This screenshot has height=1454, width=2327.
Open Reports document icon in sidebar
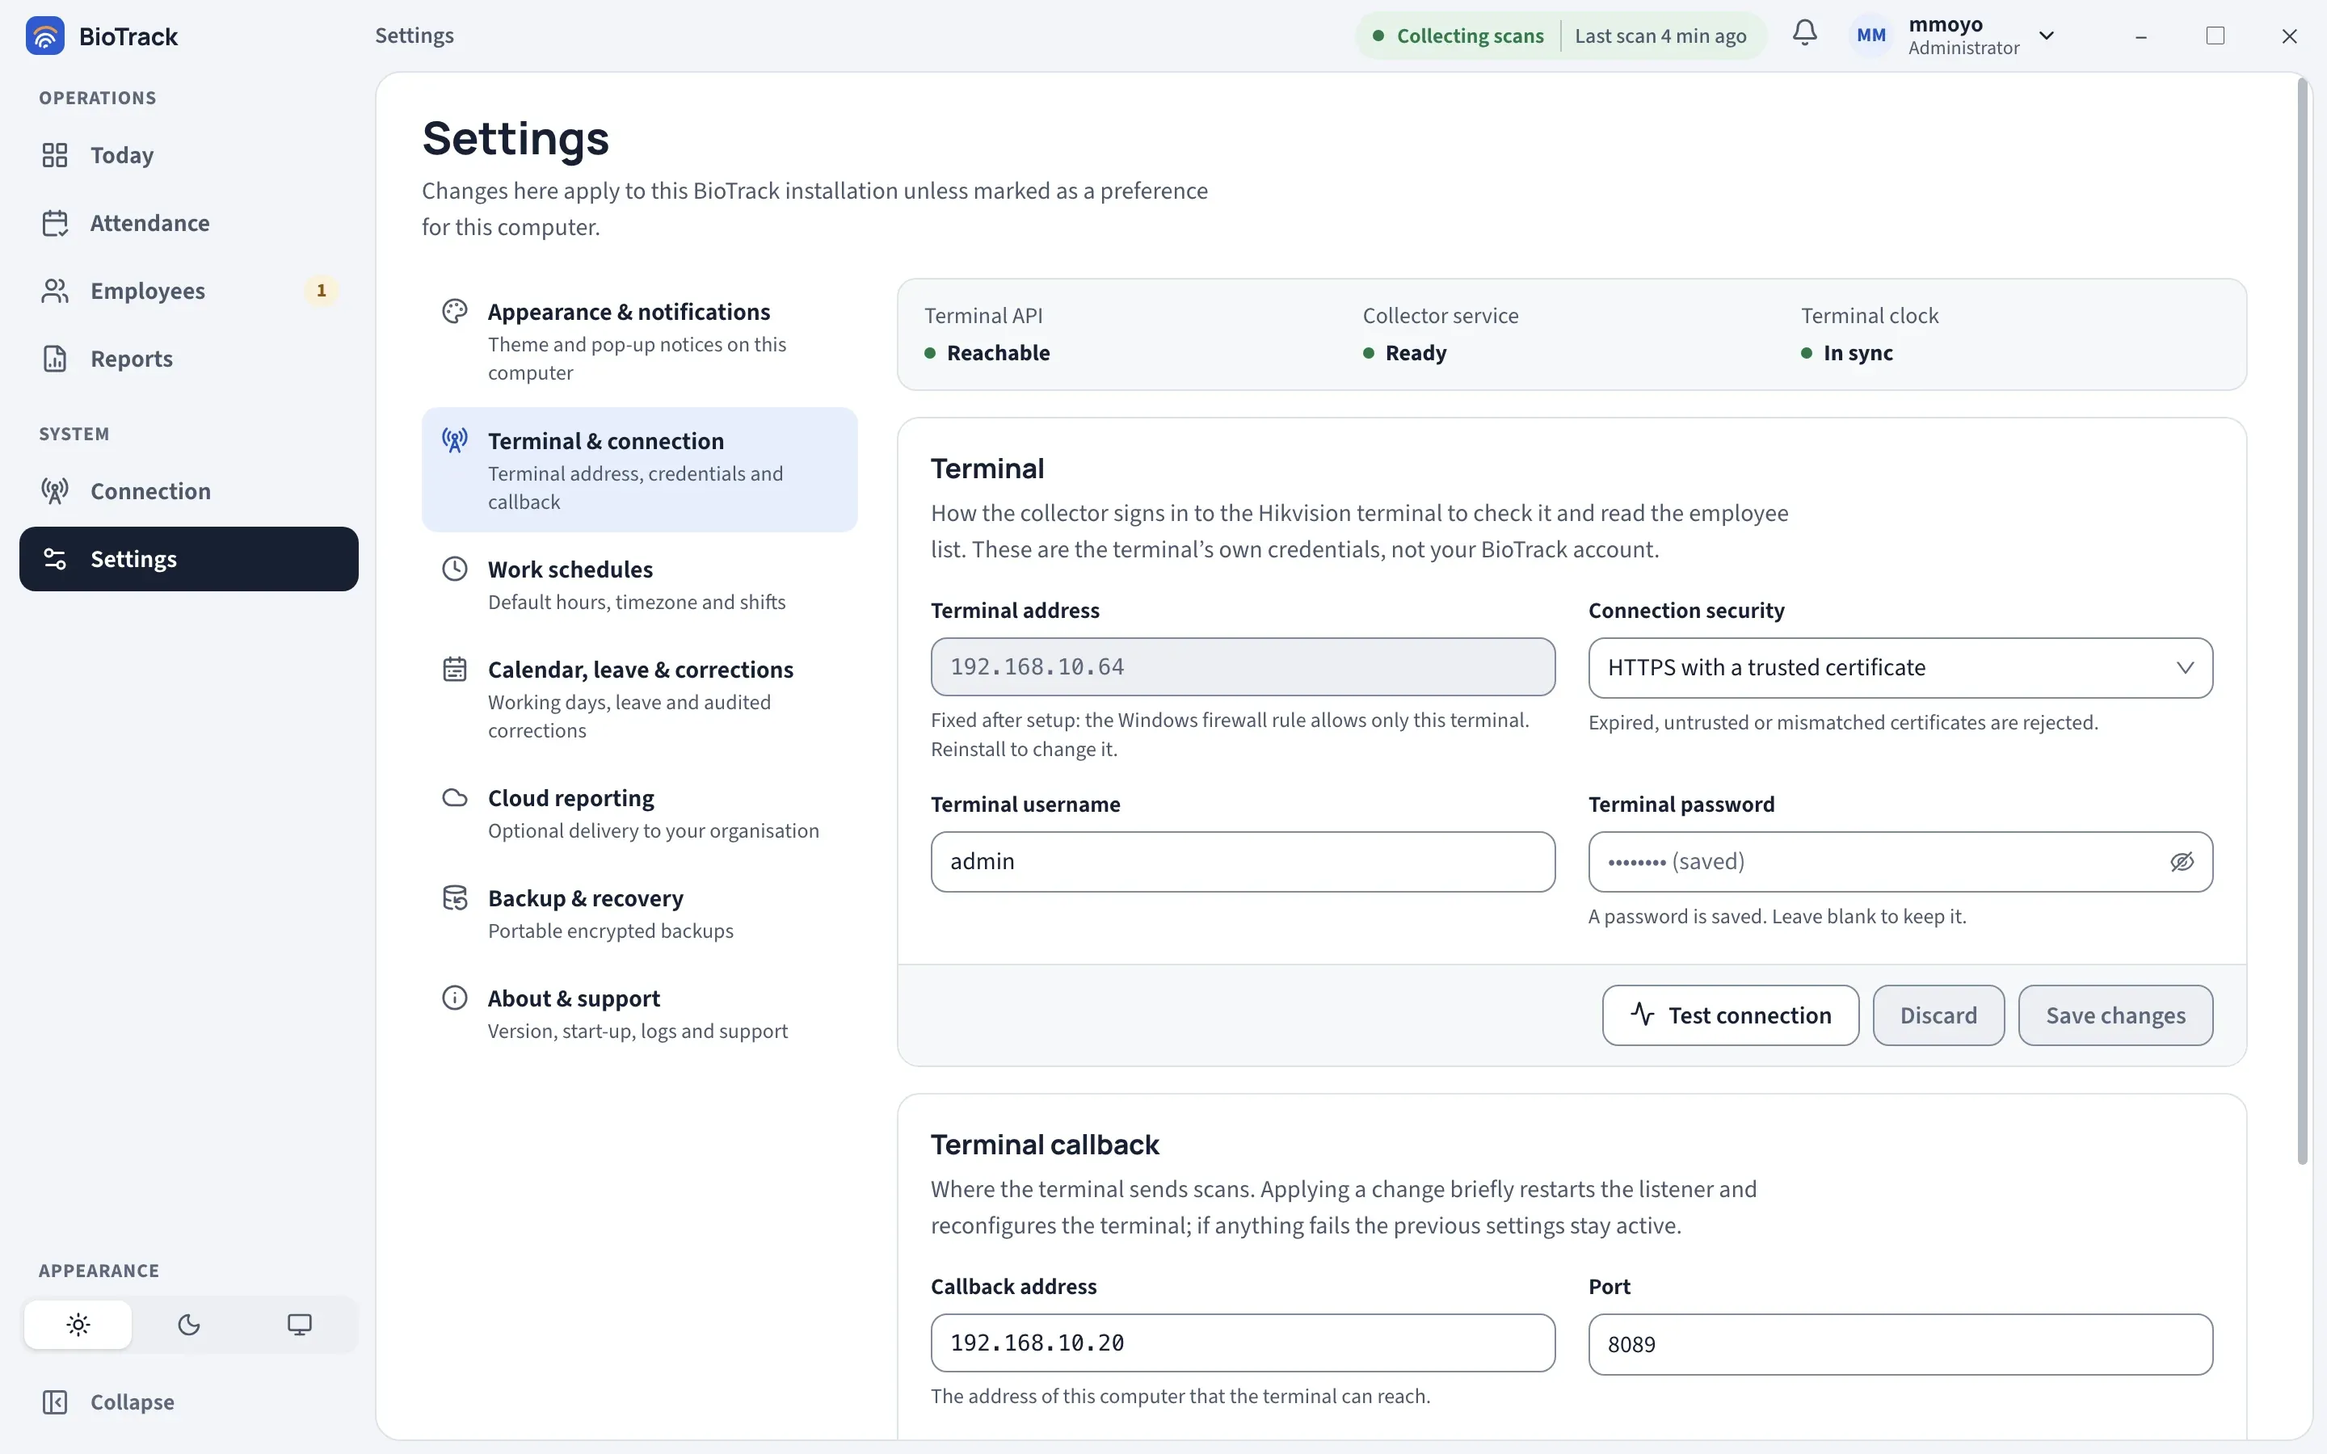click(x=55, y=359)
